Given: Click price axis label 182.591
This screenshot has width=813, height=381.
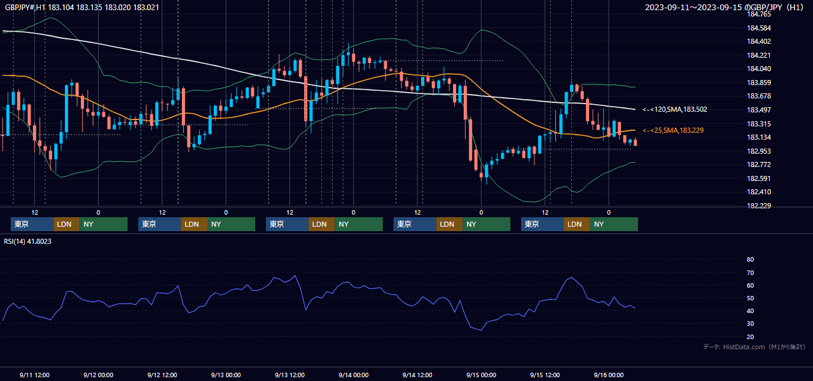Looking at the screenshot, I should (x=759, y=178).
